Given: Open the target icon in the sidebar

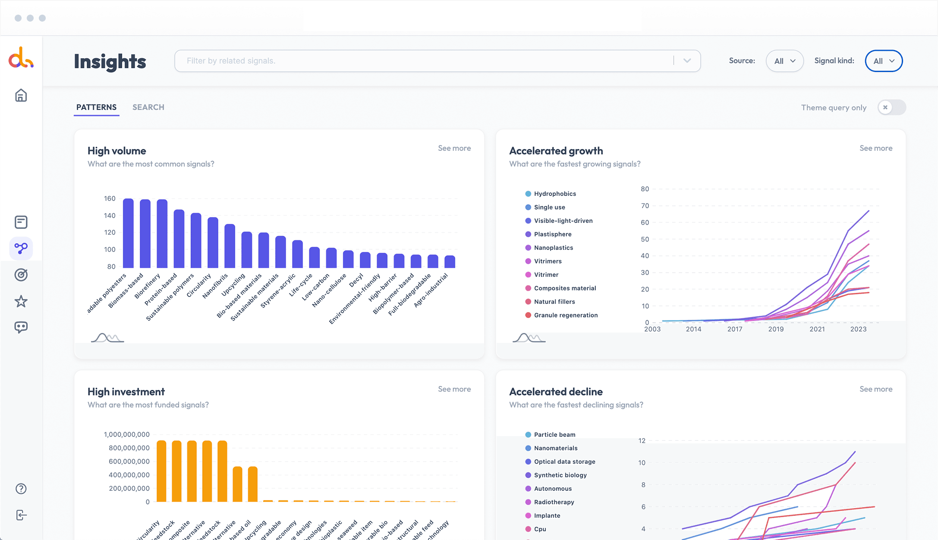Looking at the screenshot, I should pyautogui.click(x=21, y=275).
